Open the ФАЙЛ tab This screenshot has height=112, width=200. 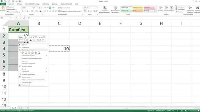pyautogui.click(x=3, y=4)
